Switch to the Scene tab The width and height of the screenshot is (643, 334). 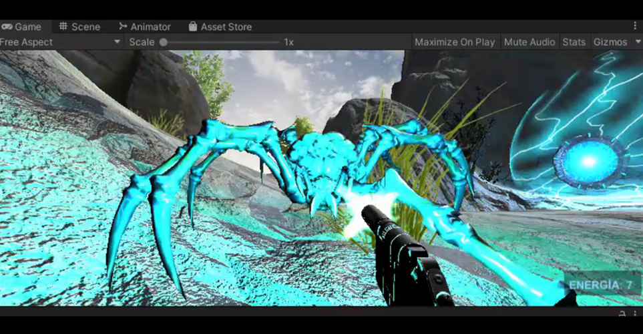click(79, 27)
